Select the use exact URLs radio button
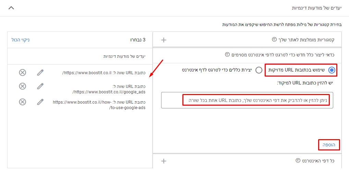This screenshot has width=349, height=172. pos(332,70)
